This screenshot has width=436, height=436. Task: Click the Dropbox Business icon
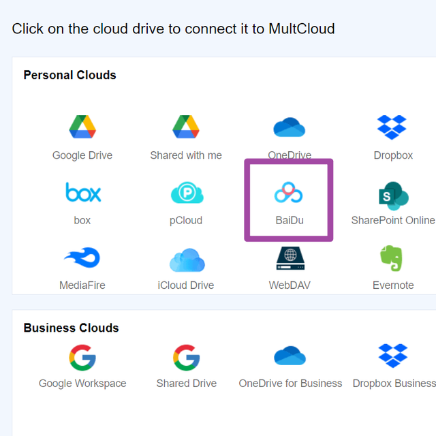(393, 356)
